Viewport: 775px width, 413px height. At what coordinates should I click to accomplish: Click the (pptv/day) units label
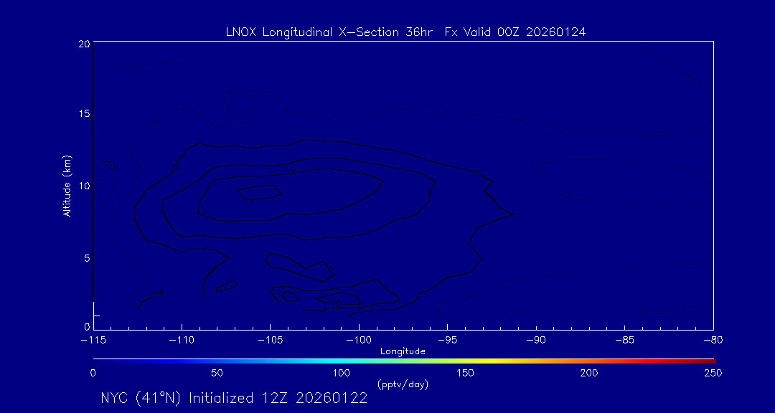[403, 384]
